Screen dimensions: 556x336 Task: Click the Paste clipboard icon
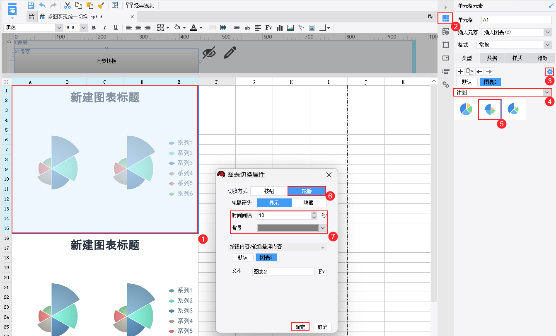[x=89, y=5]
